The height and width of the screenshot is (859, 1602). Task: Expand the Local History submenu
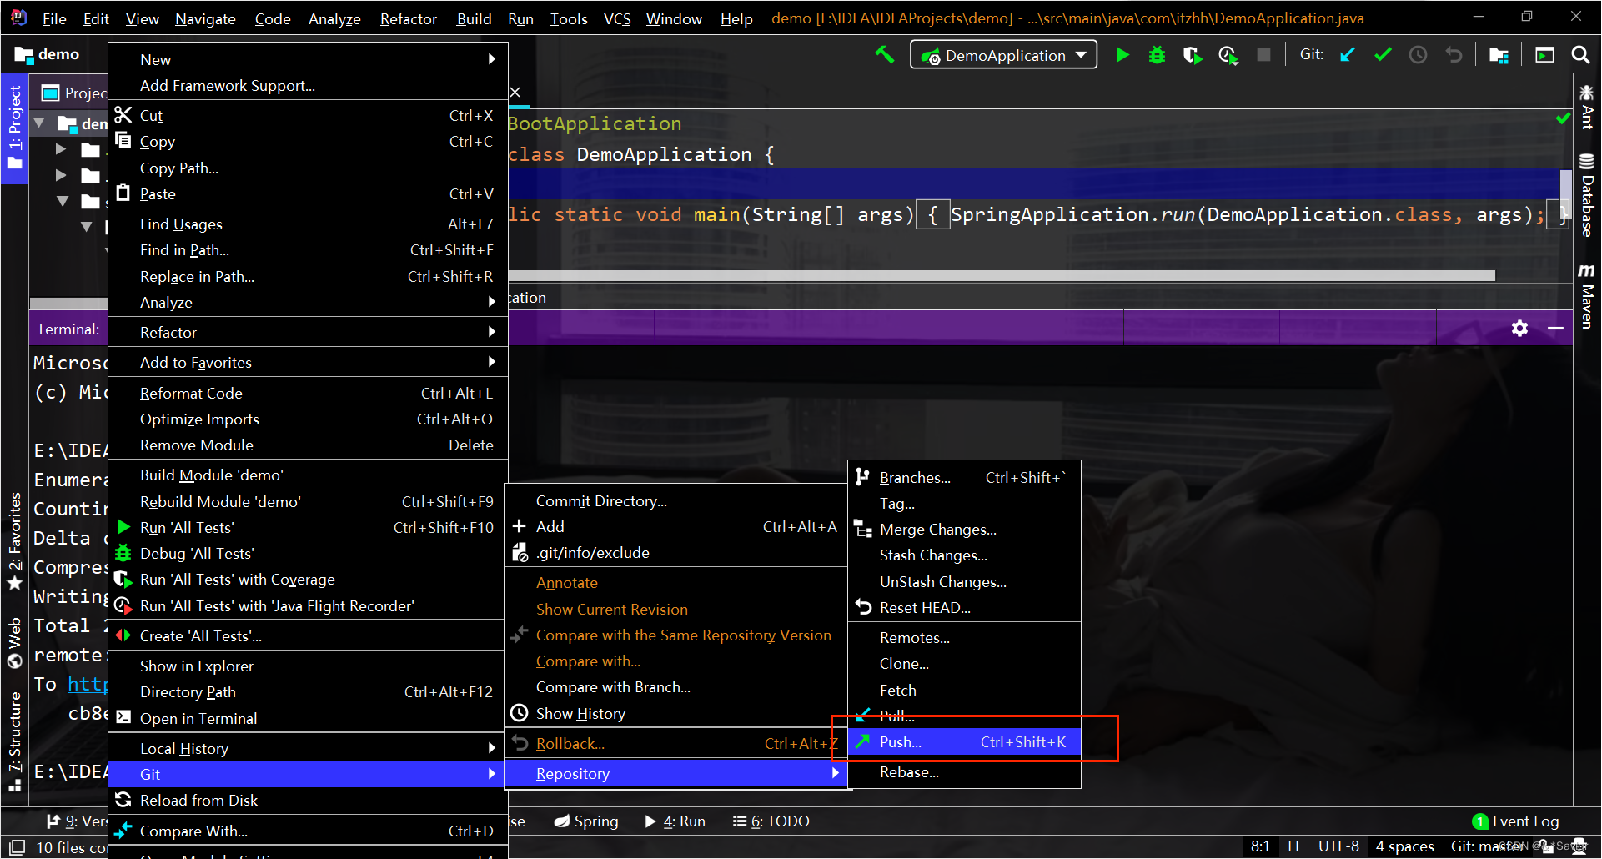(308, 749)
